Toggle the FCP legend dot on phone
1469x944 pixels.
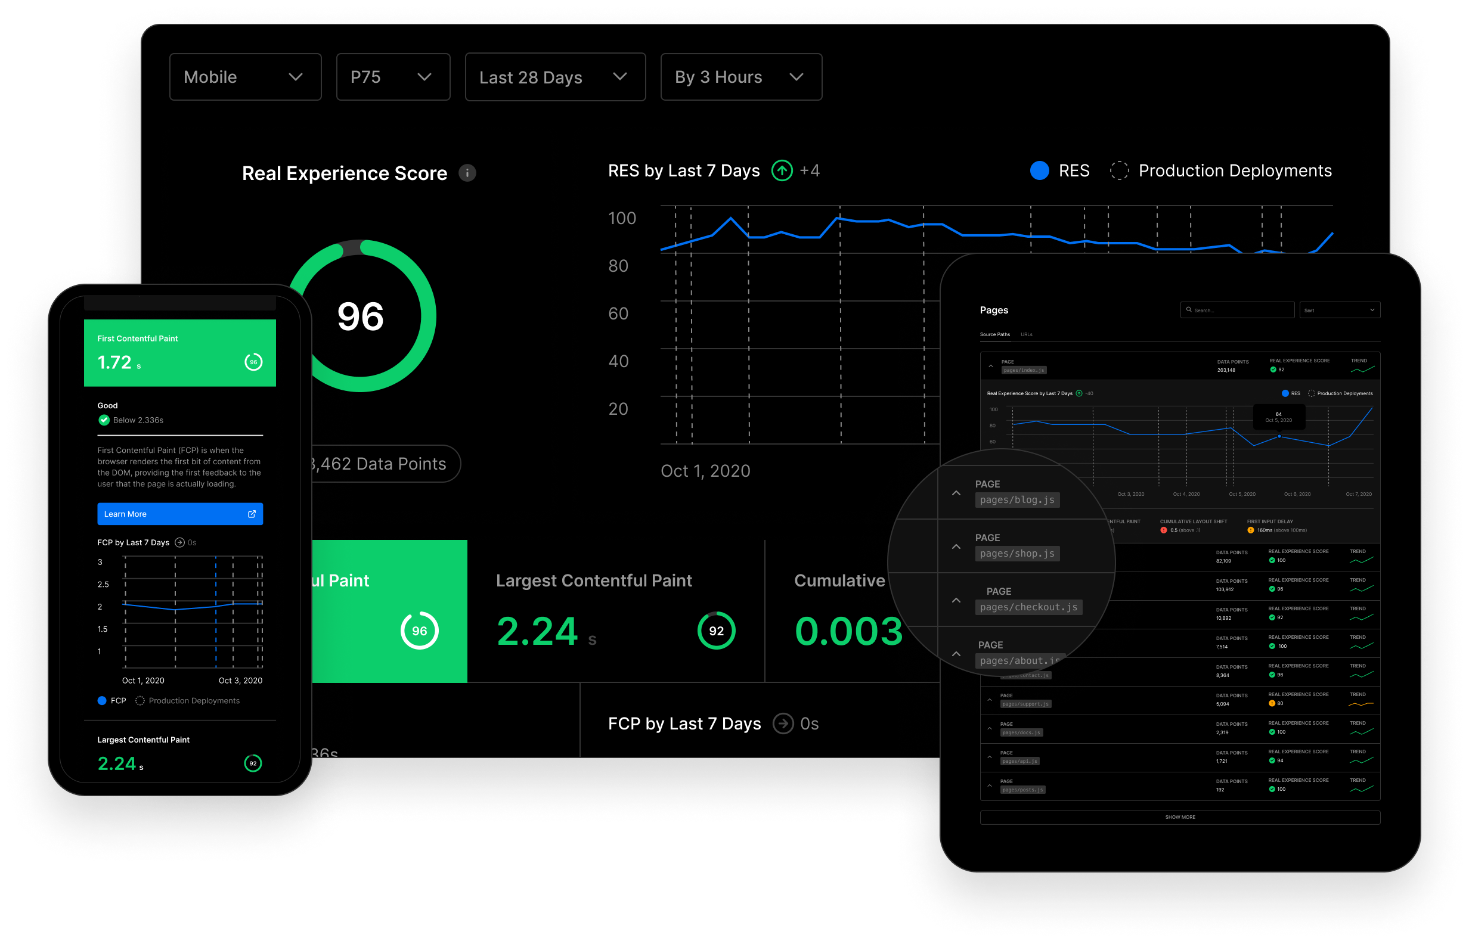click(x=102, y=701)
